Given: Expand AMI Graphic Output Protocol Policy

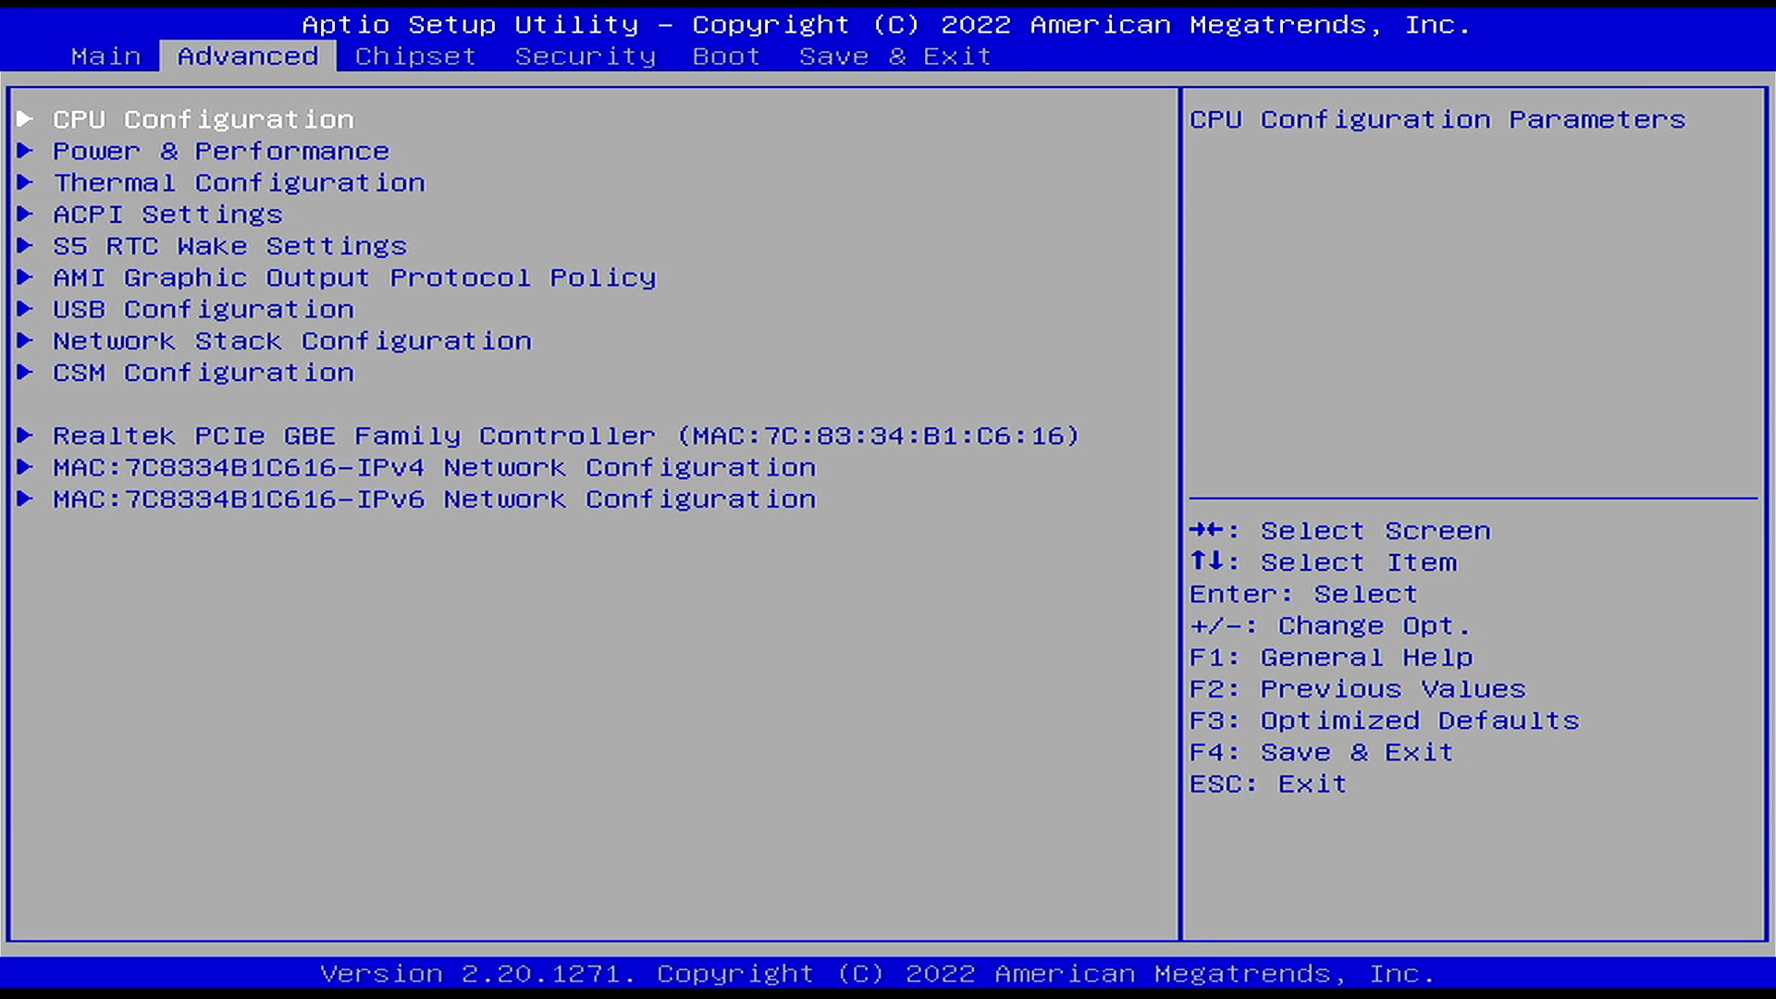Looking at the screenshot, I should (x=353, y=277).
